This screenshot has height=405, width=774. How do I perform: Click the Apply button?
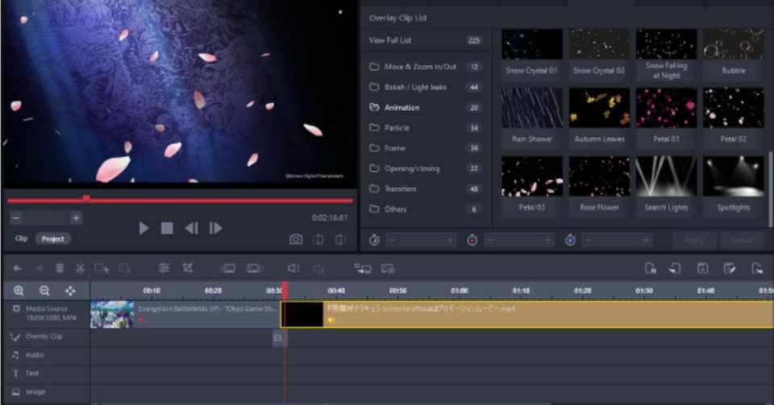tap(694, 240)
